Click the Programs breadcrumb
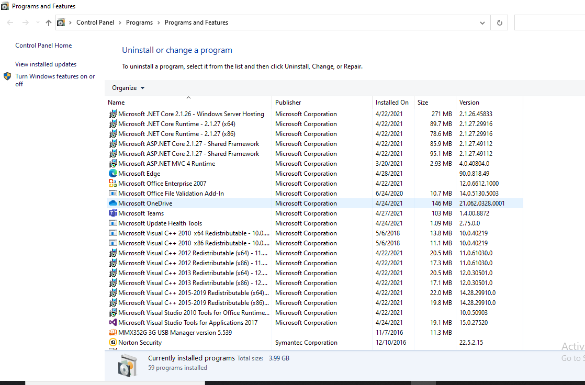This screenshot has width=585, height=385. (x=139, y=22)
